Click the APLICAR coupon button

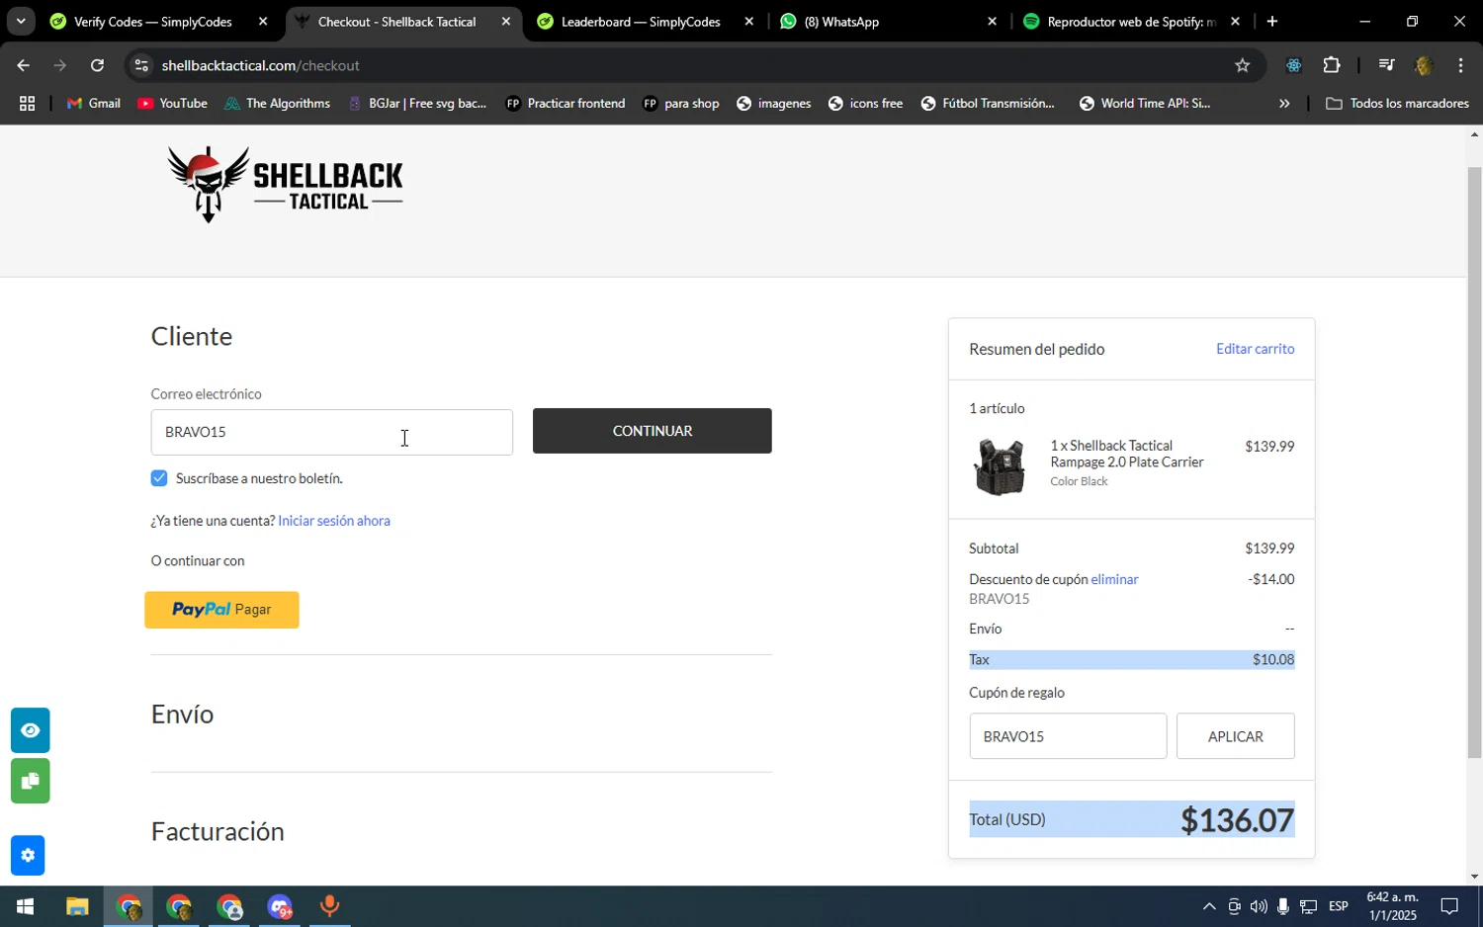1236,736
